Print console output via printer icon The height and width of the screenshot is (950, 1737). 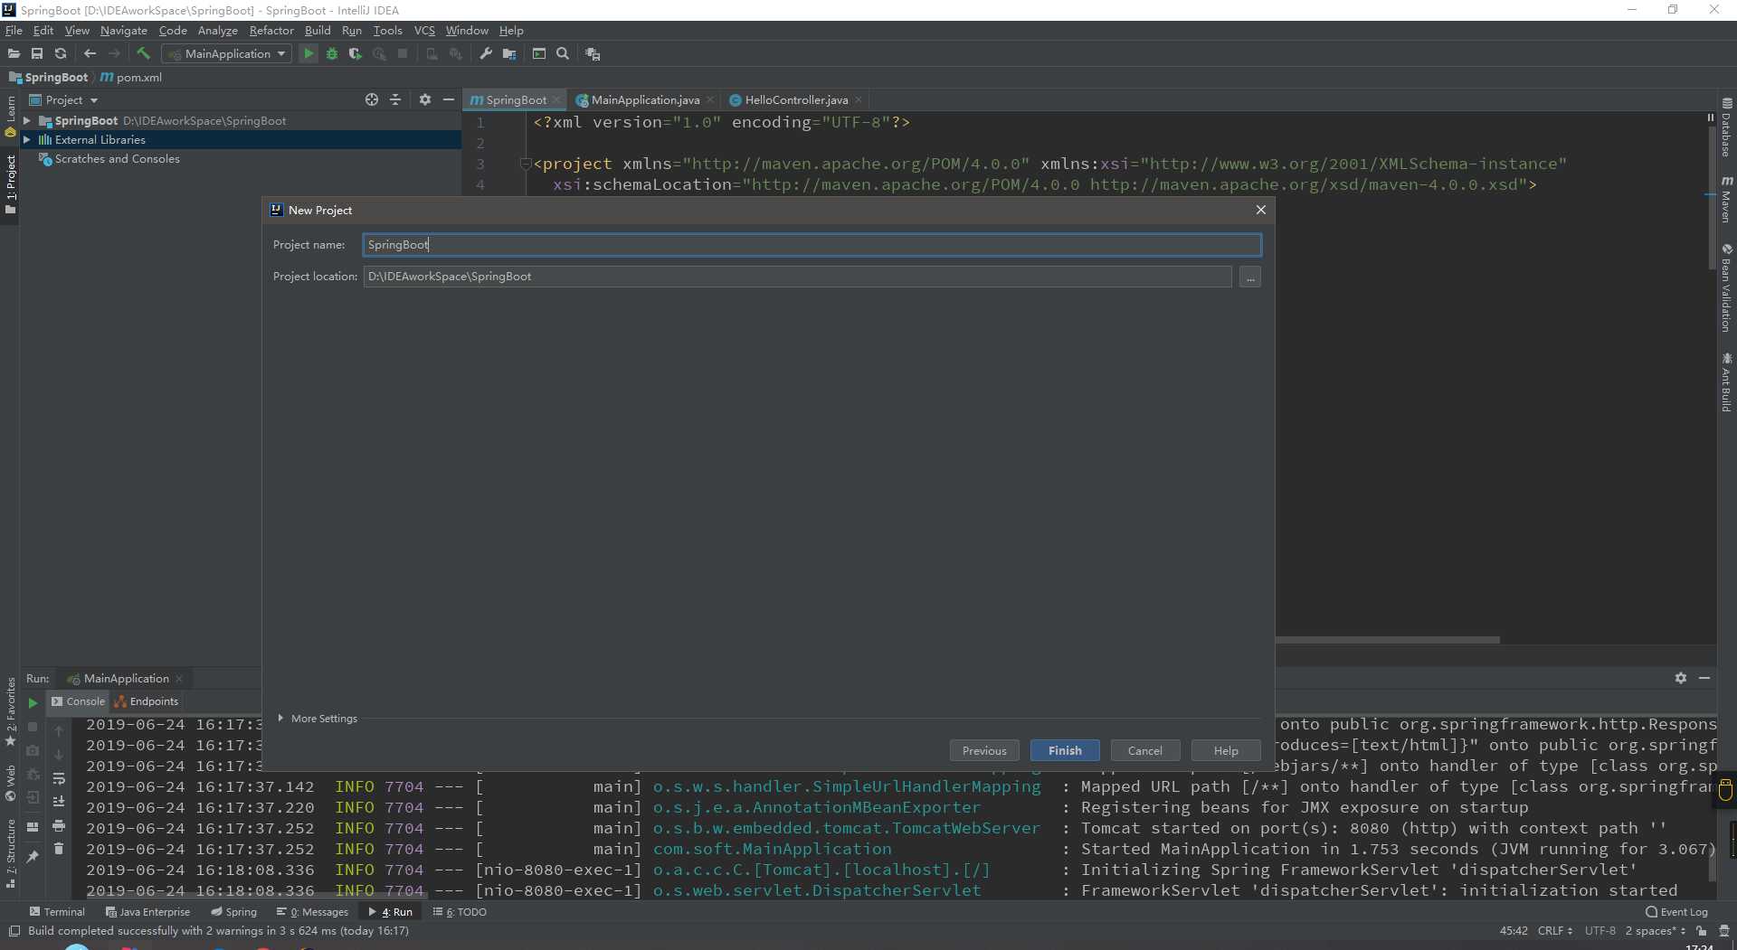(x=59, y=825)
